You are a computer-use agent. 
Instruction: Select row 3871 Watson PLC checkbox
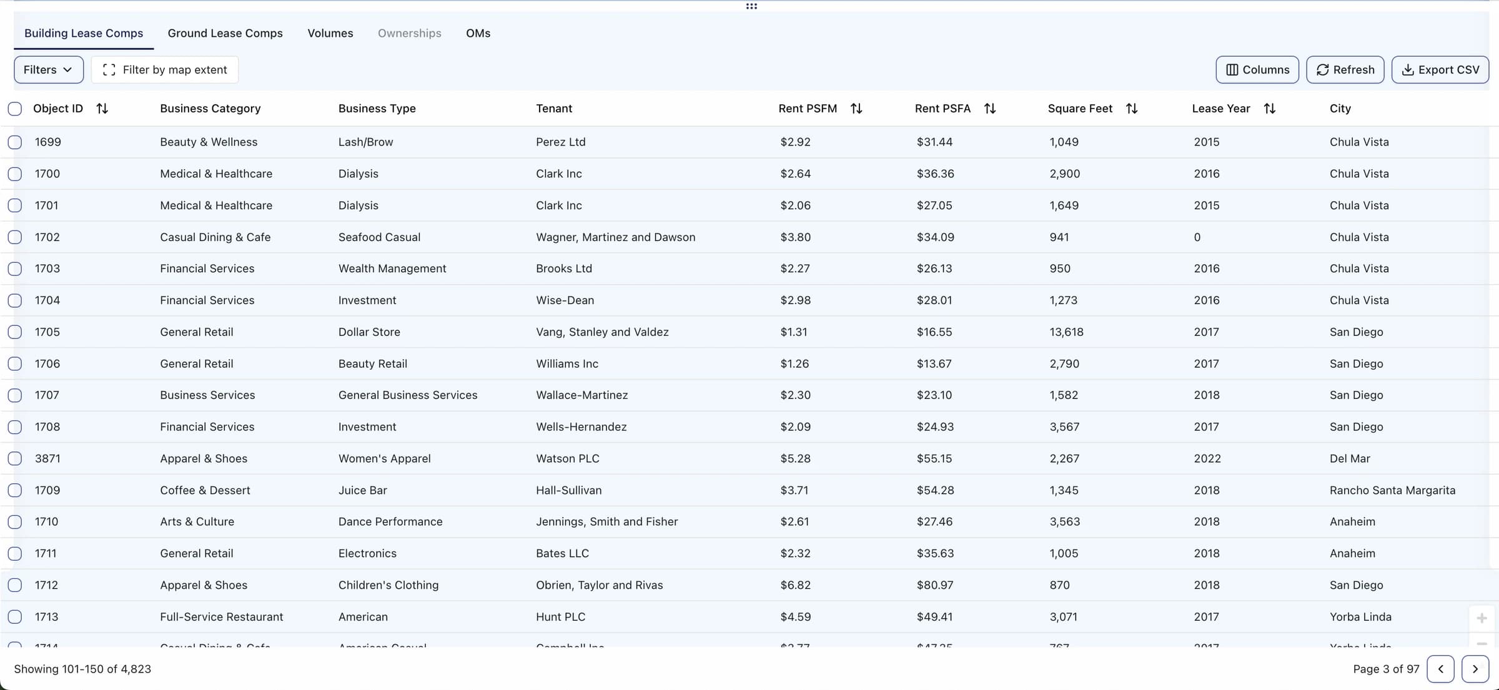[x=15, y=459]
